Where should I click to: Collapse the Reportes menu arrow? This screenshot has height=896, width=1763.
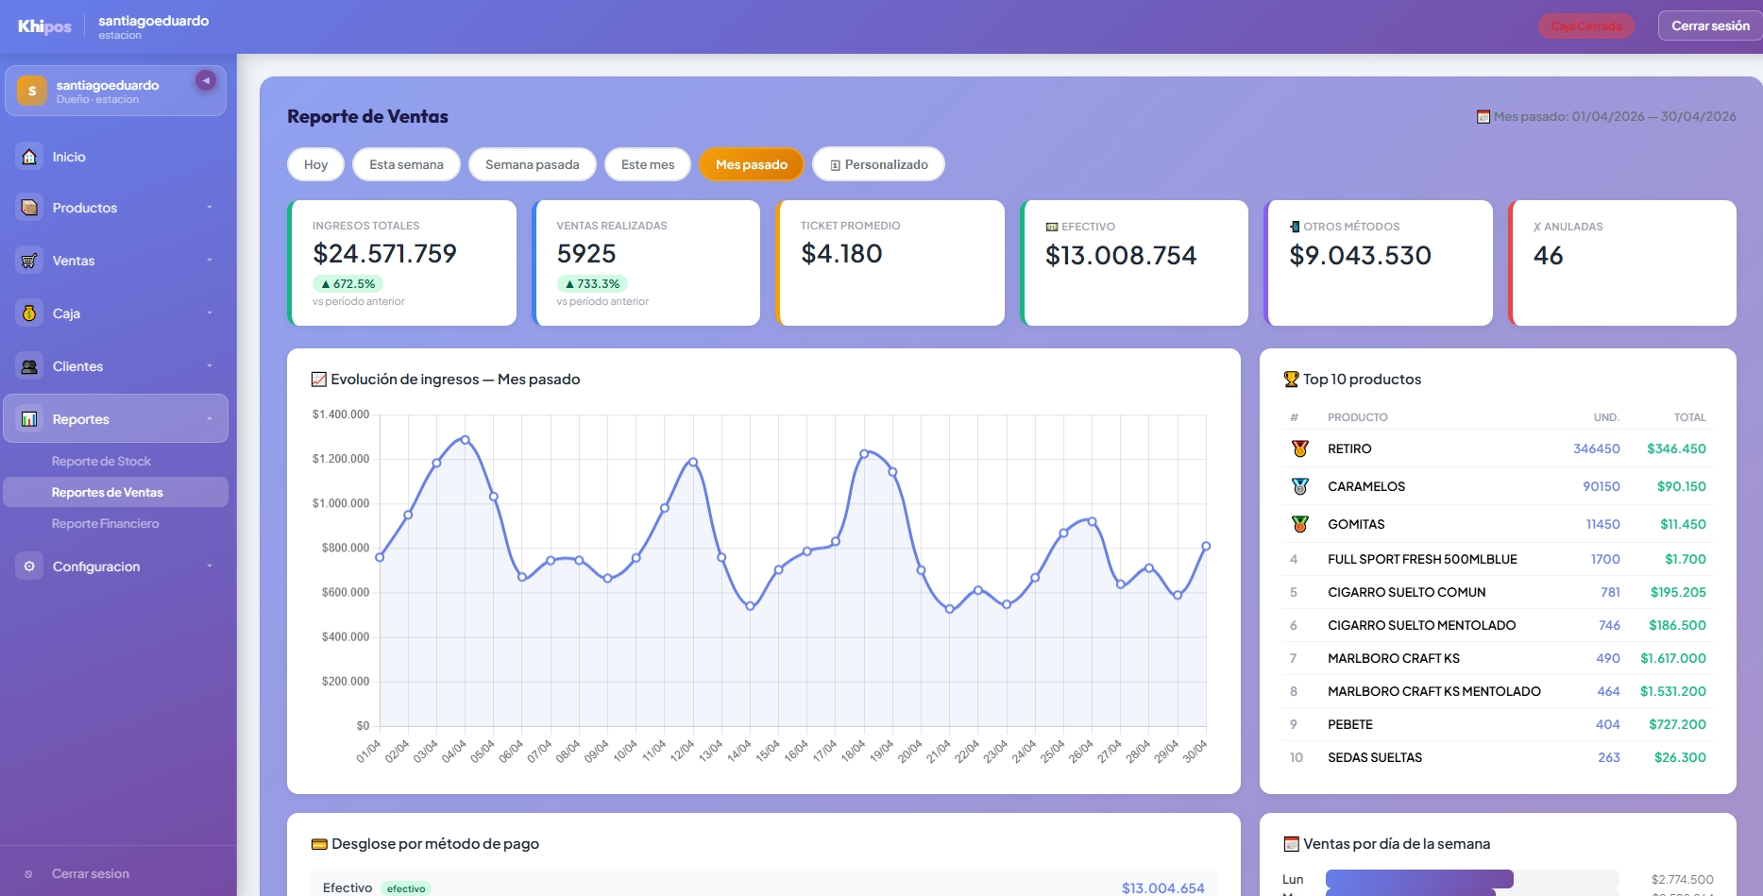[x=210, y=419]
